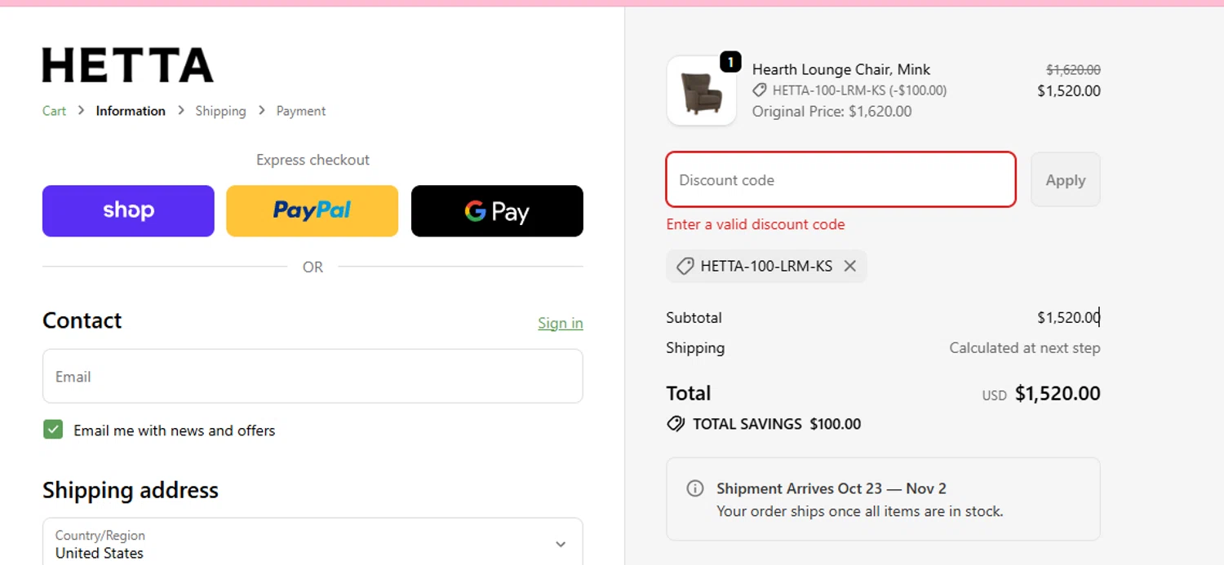Screen dimensions: 1224x565
Task: Click the TOTAL SAVINGS $100.00 text
Action: (777, 424)
